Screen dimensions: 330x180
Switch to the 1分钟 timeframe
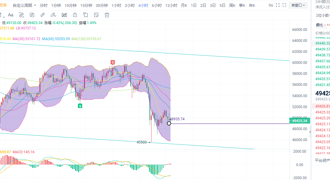56,5
